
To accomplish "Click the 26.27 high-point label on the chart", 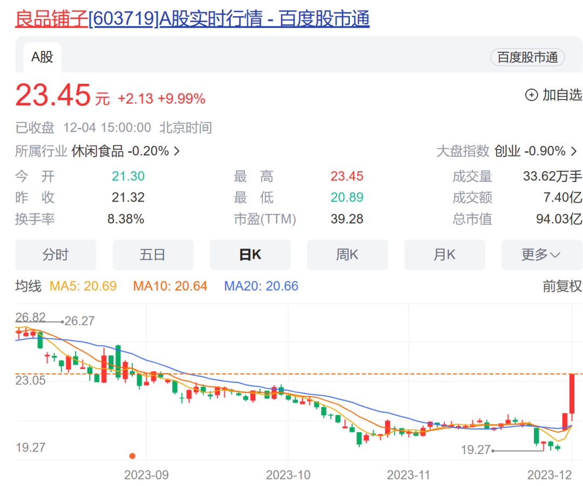I will pos(79,321).
